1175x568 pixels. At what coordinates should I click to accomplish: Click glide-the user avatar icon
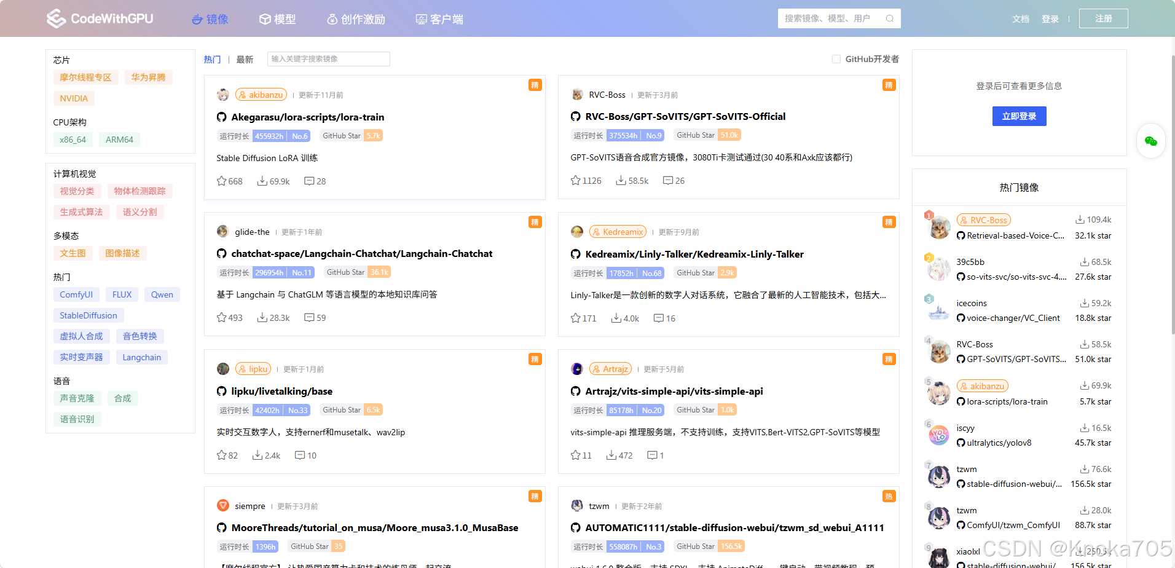[222, 231]
